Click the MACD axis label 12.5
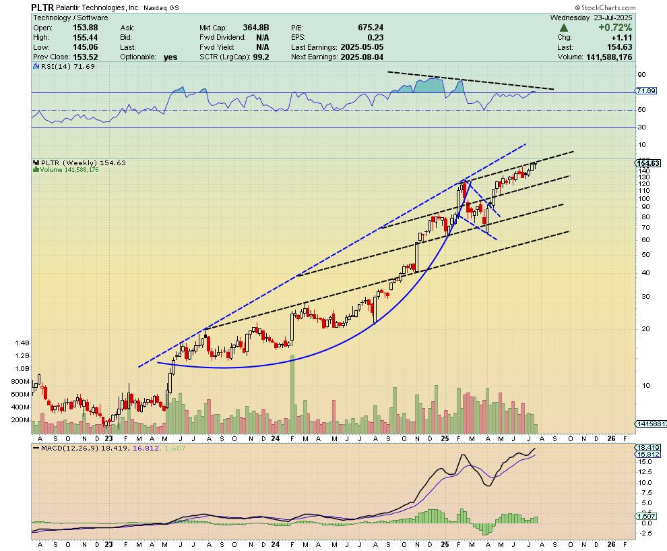The image size is (667, 551). point(645,472)
